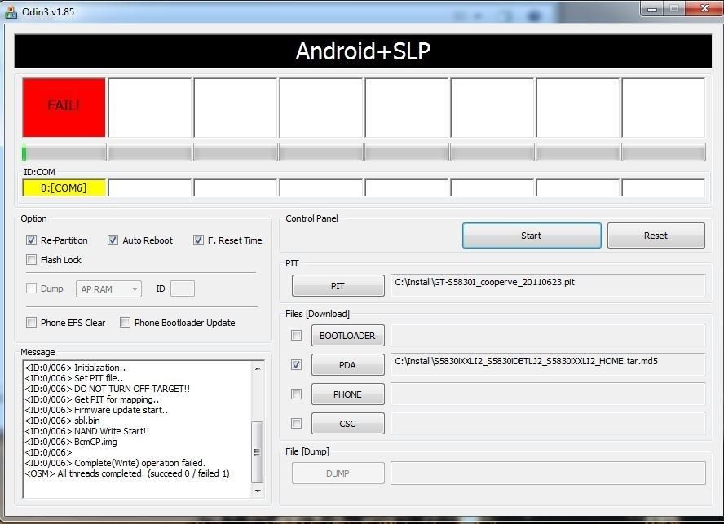Click the Odin3 app icon in title bar
Image resolution: width=724 pixels, height=524 pixels.
pyautogui.click(x=11, y=11)
